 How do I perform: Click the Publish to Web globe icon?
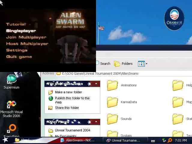click(51, 98)
